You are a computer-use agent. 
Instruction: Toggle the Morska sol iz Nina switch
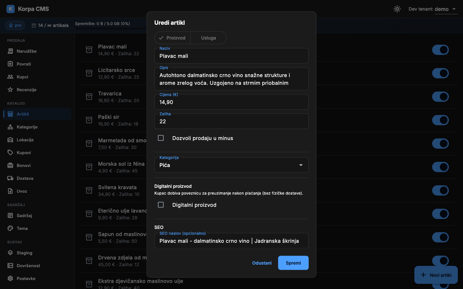coord(440,167)
